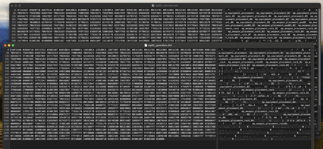Image resolution: width=323 pixels, height=149 pixels.
Task: Select hex group E50F2A90 in ng92_guardian window
Action: pyautogui.click(x=16, y=50)
